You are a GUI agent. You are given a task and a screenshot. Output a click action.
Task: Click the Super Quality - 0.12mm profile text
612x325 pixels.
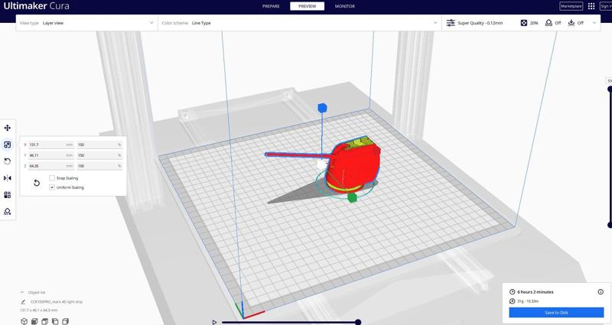[480, 23]
